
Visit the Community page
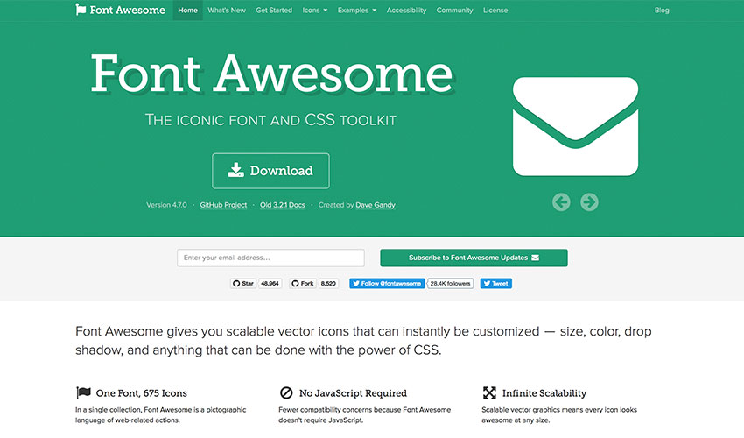454,10
